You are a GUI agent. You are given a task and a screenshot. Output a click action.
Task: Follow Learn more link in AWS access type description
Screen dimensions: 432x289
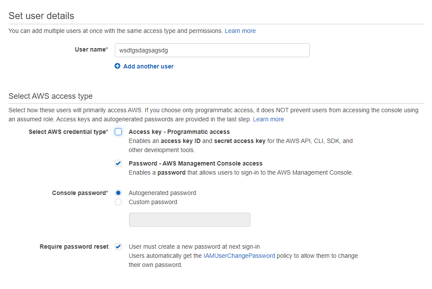pos(268,119)
